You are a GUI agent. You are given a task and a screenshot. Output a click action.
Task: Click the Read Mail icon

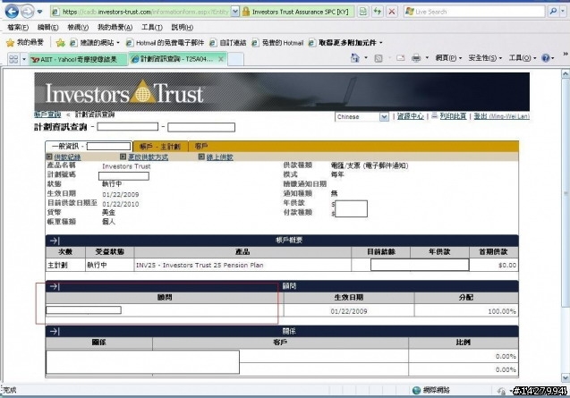click(401, 58)
